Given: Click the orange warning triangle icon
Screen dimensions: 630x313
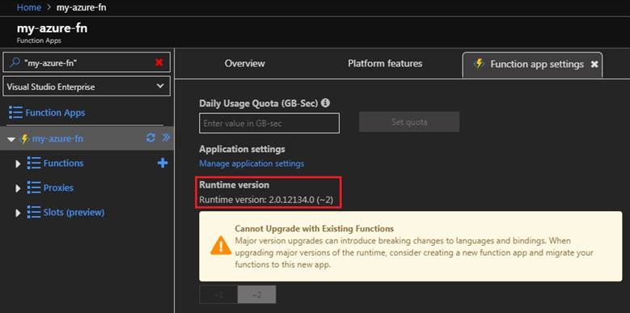Looking at the screenshot, I should coord(221,246).
